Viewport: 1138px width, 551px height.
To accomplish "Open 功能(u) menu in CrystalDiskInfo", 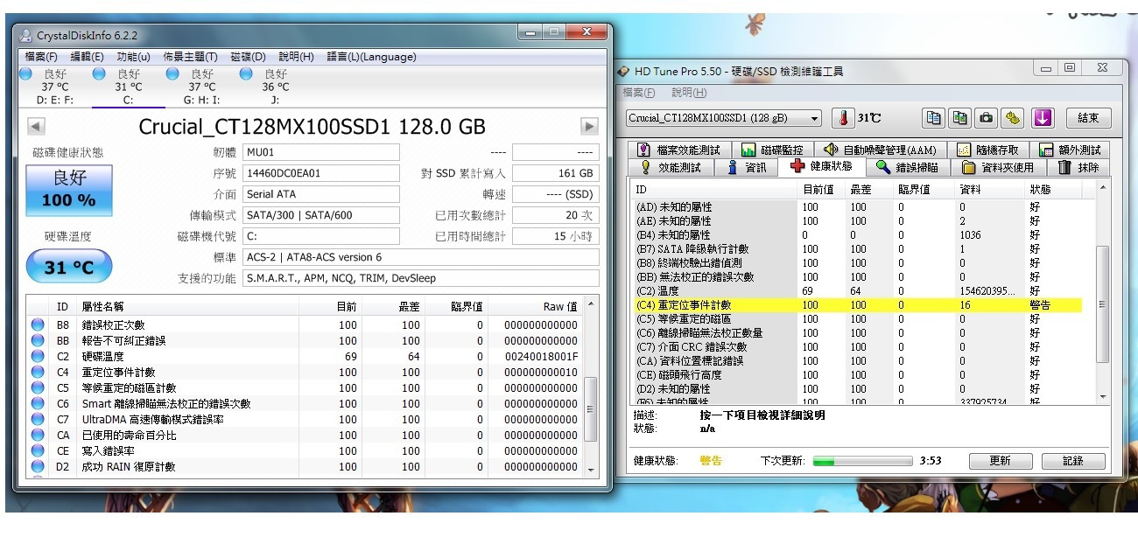I will 133,57.
